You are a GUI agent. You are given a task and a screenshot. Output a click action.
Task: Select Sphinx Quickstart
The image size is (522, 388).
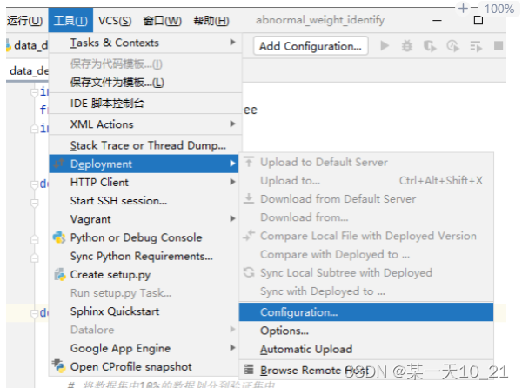click(x=145, y=311)
